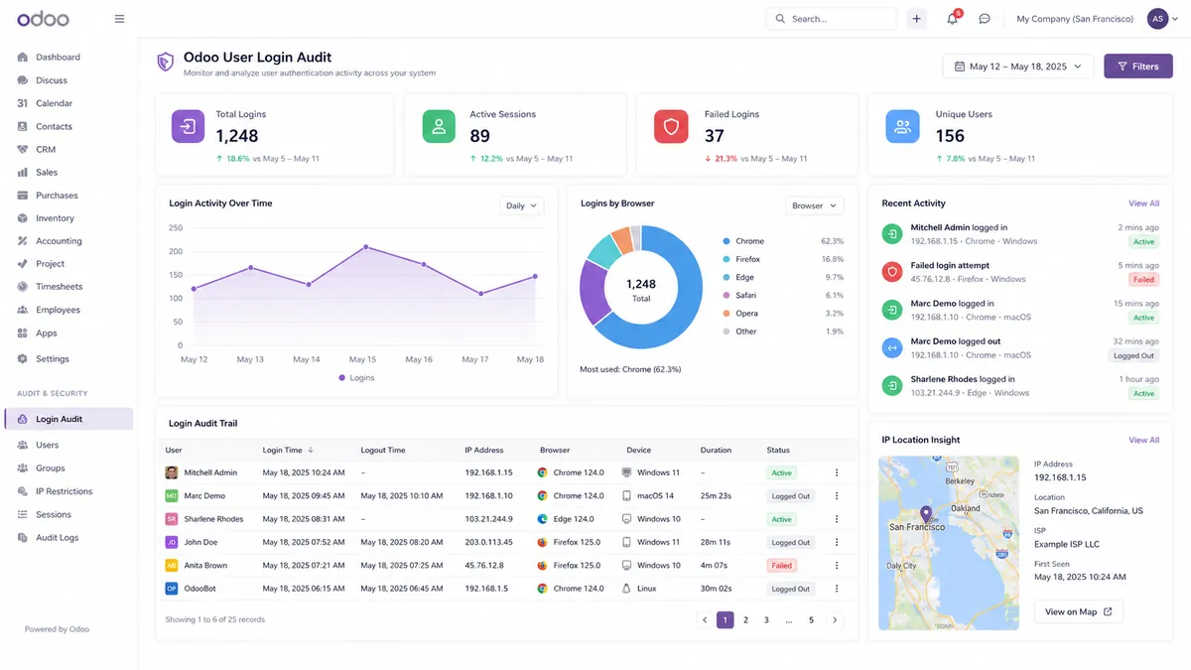1191x670 pixels.
Task: Click the Search input field
Action: pos(831,19)
